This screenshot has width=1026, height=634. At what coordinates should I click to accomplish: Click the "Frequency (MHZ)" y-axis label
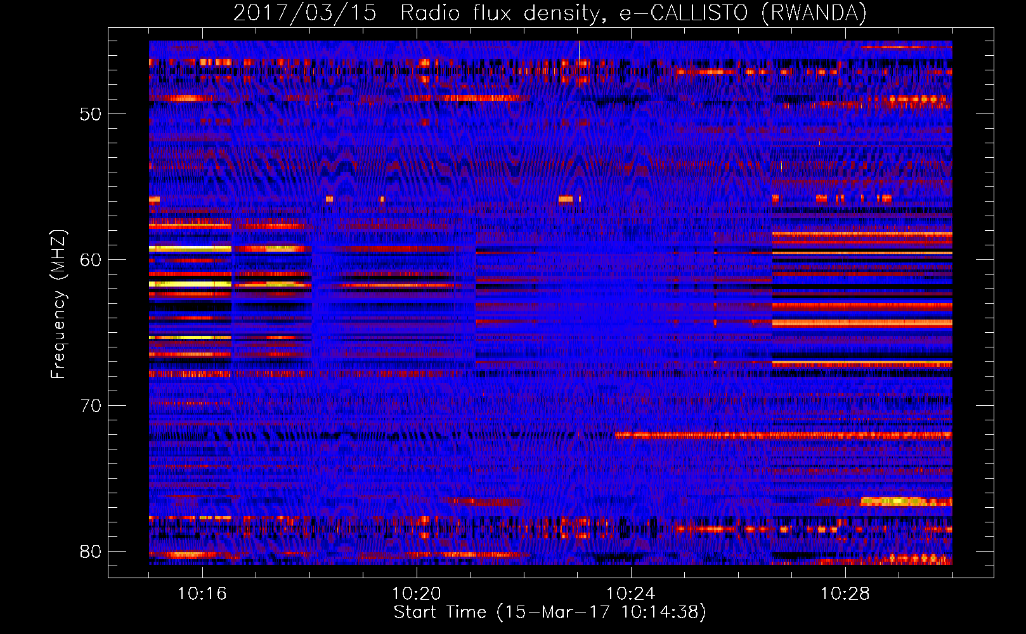tap(58, 304)
